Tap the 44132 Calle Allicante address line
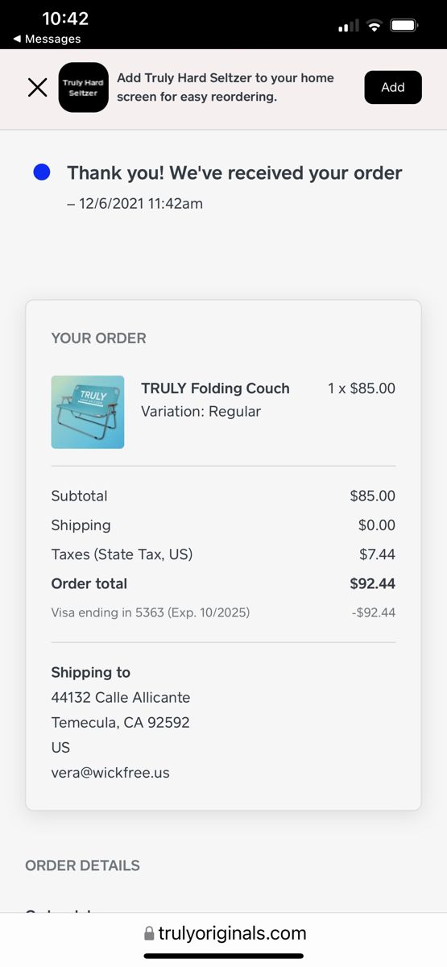The width and height of the screenshot is (447, 967). pos(121,697)
